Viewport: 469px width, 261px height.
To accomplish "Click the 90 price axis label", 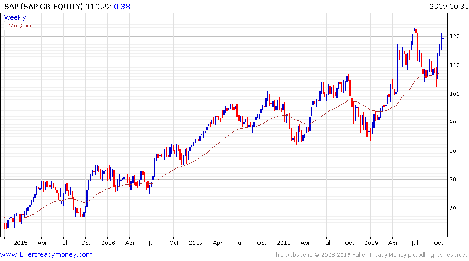I will pos(453,122).
